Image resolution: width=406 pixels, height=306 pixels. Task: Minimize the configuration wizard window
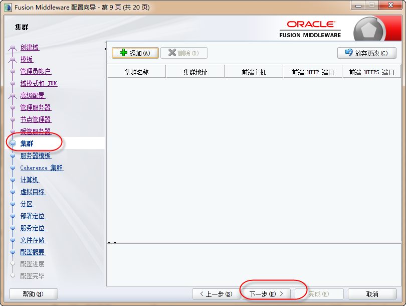(x=358, y=6)
